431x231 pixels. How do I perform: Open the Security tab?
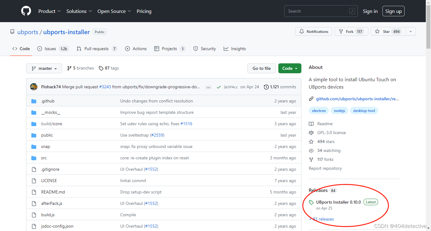[x=205, y=49]
